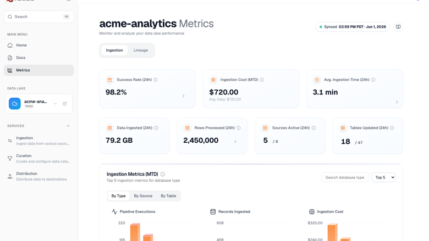
Task: Open the Top 5 dropdown
Action: 383,177
